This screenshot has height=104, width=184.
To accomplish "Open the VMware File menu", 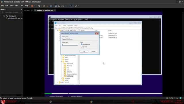I will pos(3,5).
